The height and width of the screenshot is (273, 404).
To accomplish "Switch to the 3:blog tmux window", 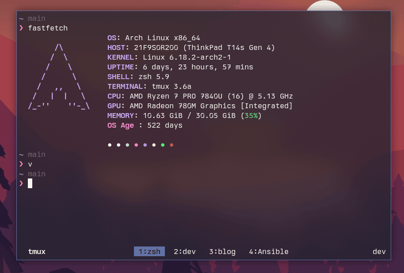I will [x=222, y=251].
